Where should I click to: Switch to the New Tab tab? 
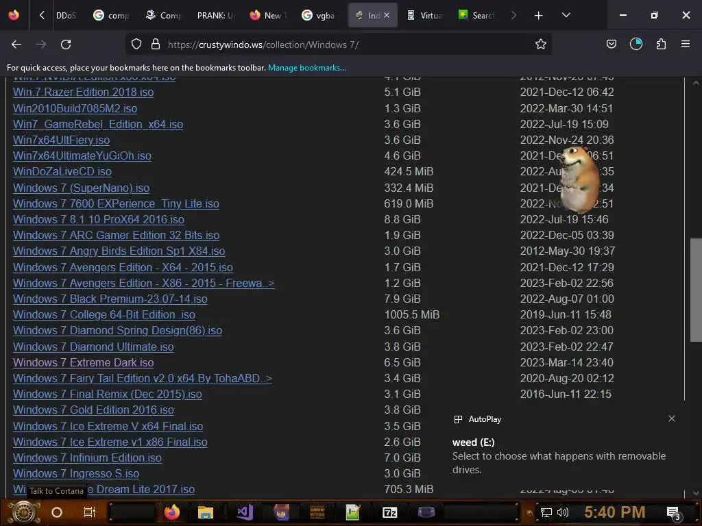269,16
